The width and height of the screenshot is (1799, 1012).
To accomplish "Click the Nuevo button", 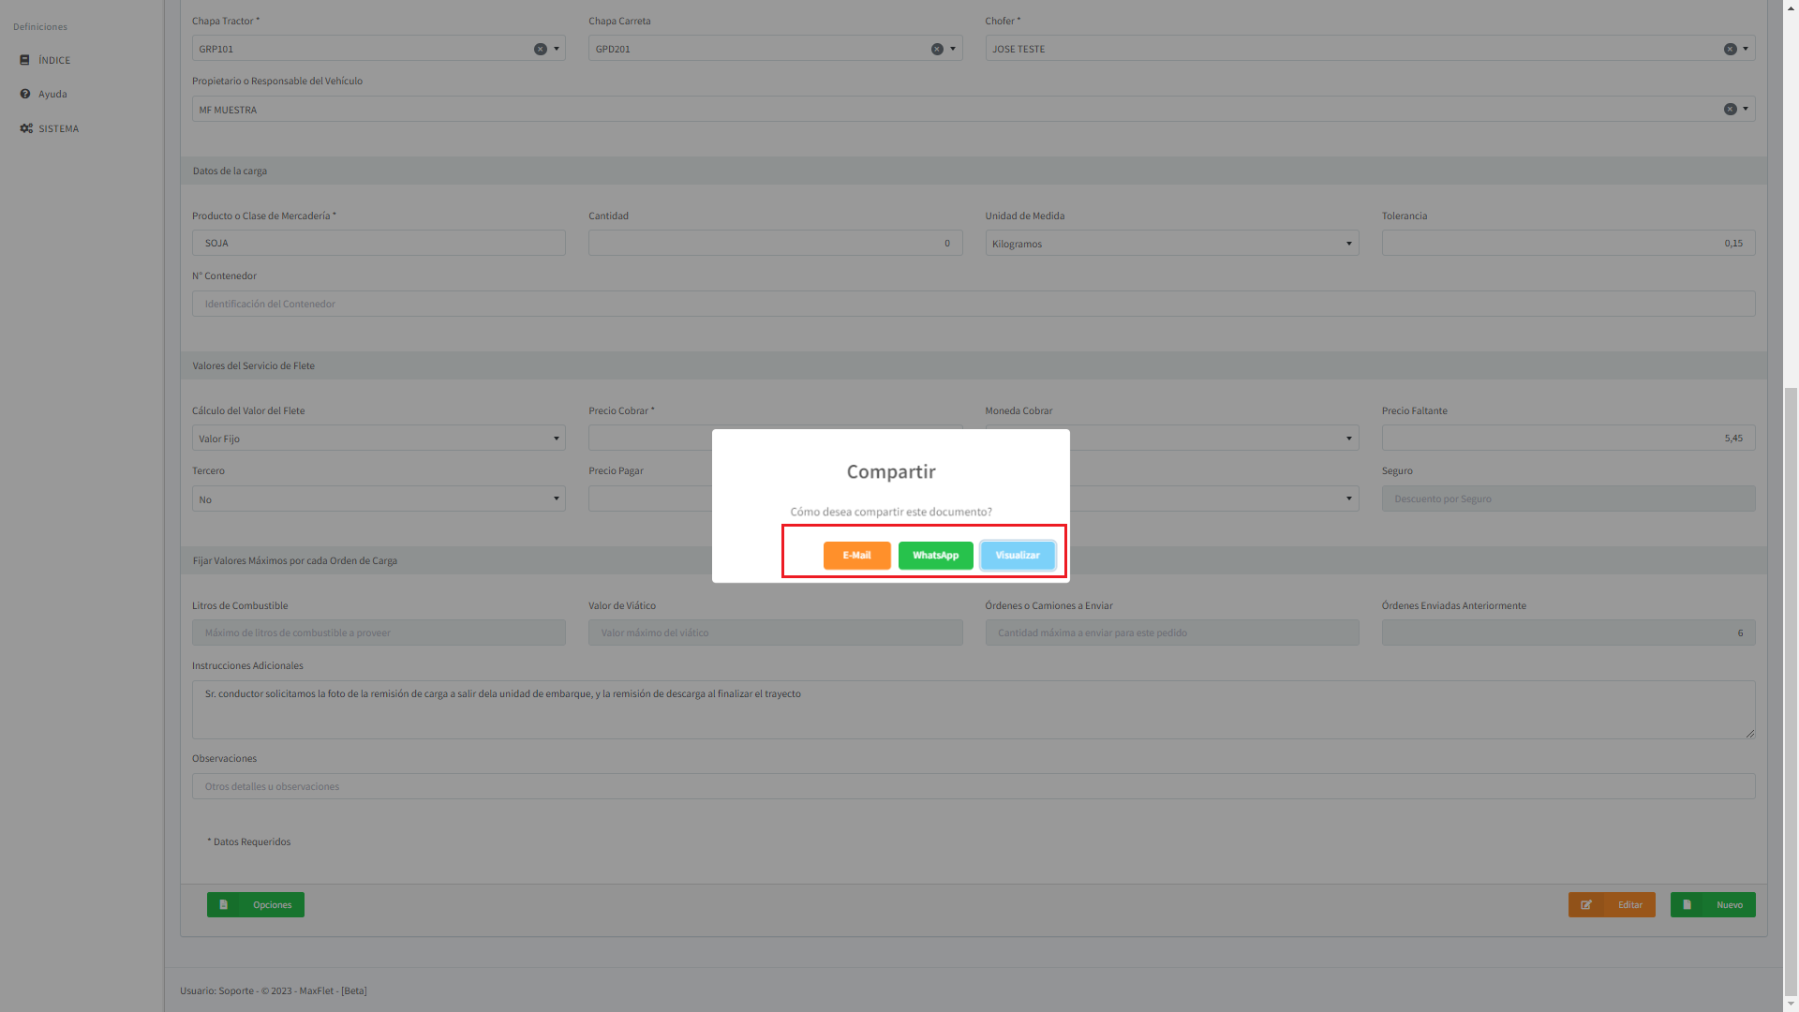I will (x=1712, y=905).
